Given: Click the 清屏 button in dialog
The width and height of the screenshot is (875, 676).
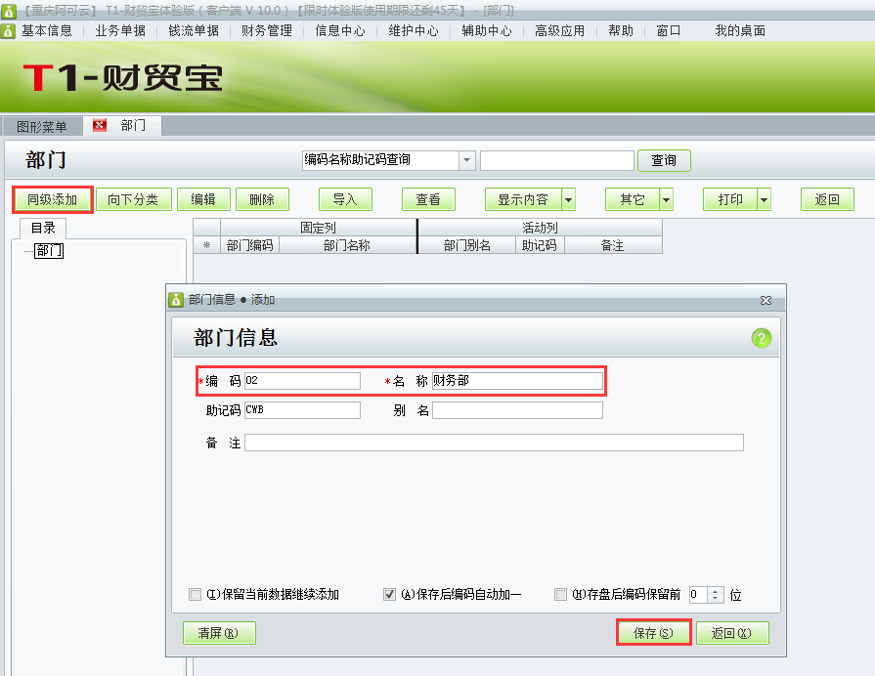Looking at the screenshot, I should (218, 633).
